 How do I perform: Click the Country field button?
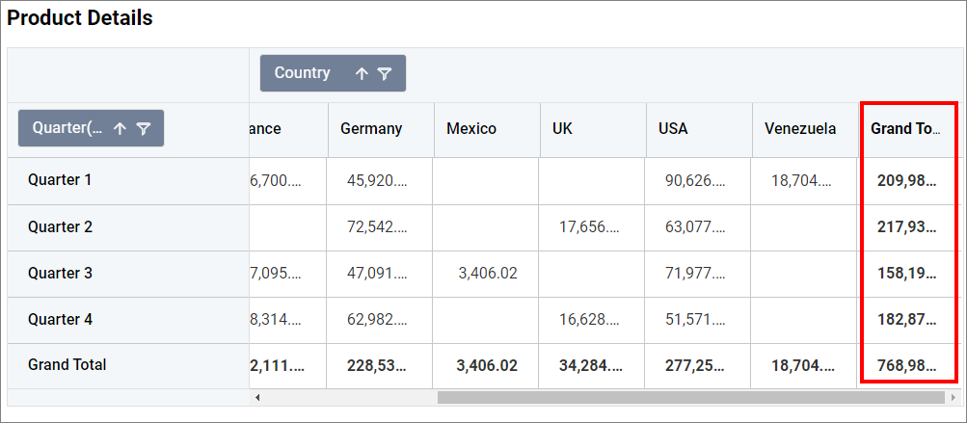[303, 73]
